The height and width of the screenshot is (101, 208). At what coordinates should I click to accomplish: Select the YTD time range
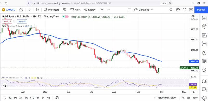[32, 98]
